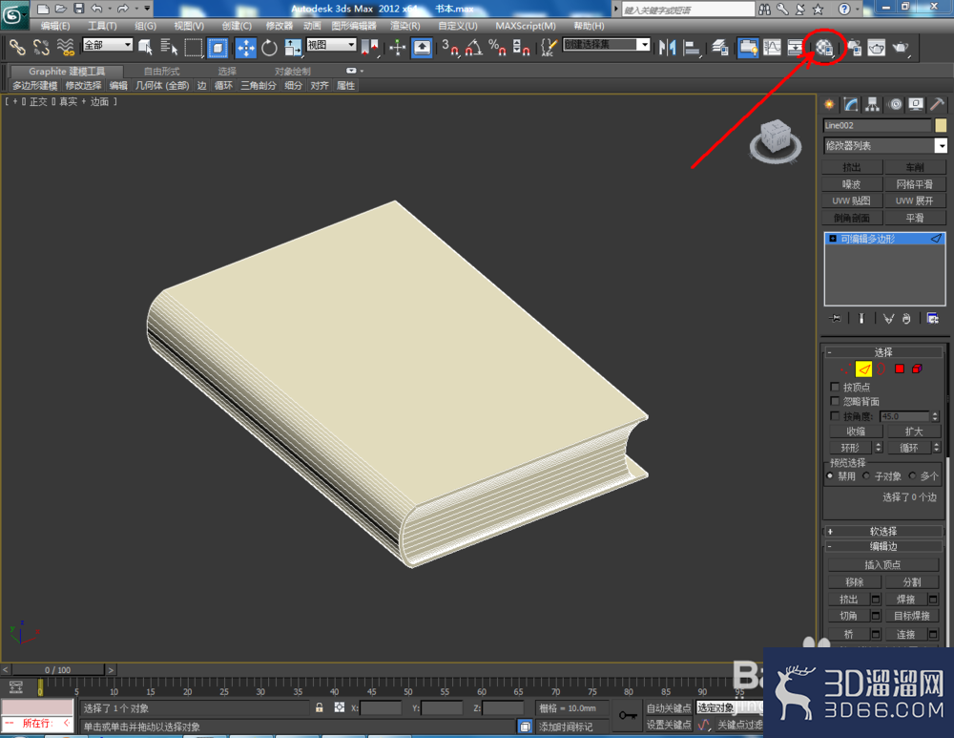
Task: Switch to the Hierarchy command panel
Action: click(x=873, y=105)
